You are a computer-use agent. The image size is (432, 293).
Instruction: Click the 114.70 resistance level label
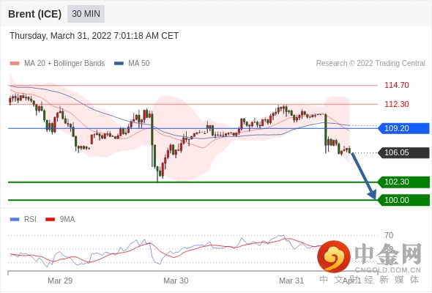396,85
